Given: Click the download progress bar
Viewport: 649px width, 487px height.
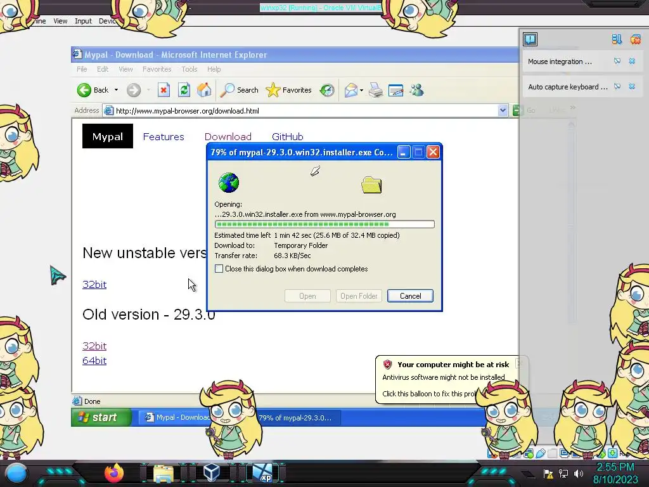Looking at the screenshot, I should (324, 224).
